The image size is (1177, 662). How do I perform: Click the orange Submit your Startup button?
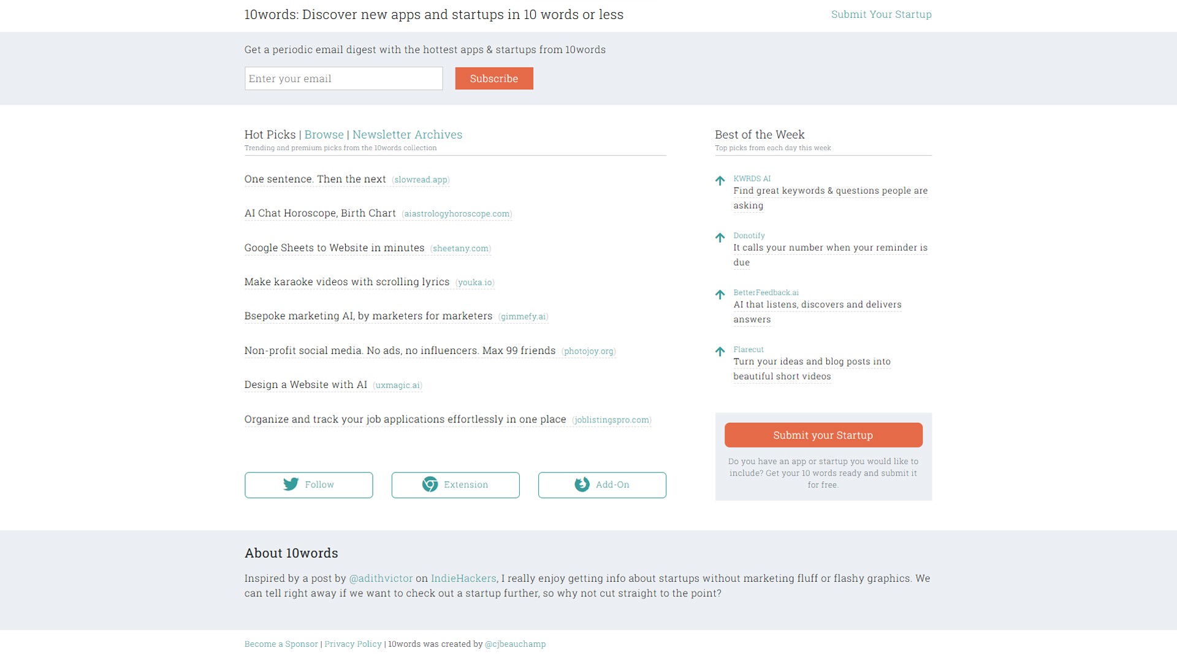[x=823, y=435]
